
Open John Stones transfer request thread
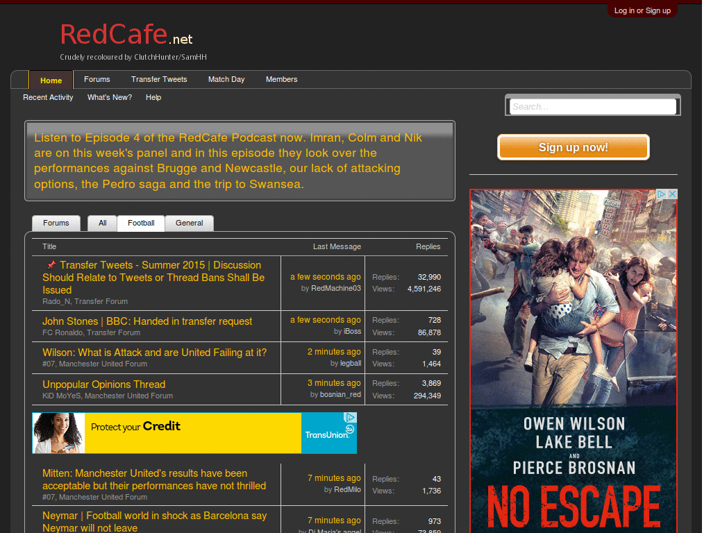[147, 321]
